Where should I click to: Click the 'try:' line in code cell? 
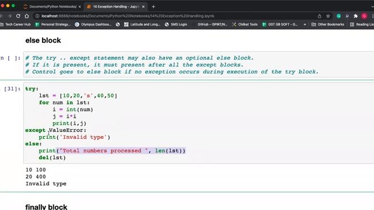(x=32, y=89)
